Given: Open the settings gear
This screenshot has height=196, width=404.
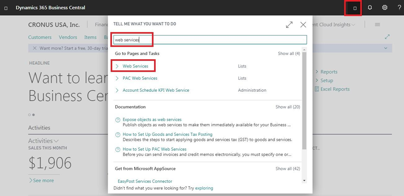Looking at the screenshot, I should [385, 7].
